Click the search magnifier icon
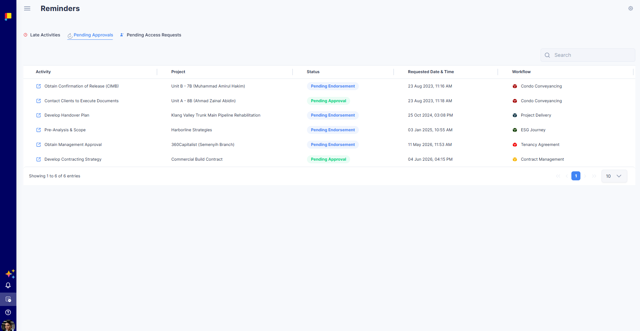The height and width of the screenshot is (331, 640). 547,55
